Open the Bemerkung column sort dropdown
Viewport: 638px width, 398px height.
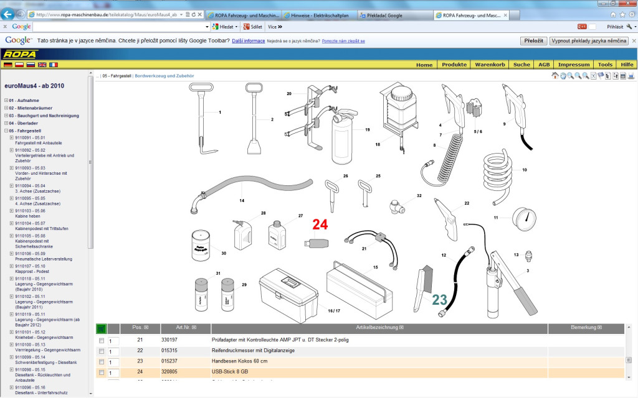(x=599, y=327)
